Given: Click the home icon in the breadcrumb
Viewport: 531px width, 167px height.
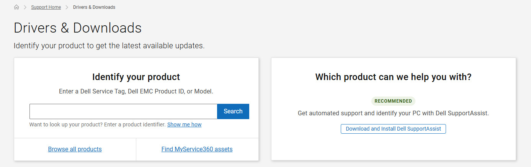Looking at the screenshot, I should click(x=16, y=7).
